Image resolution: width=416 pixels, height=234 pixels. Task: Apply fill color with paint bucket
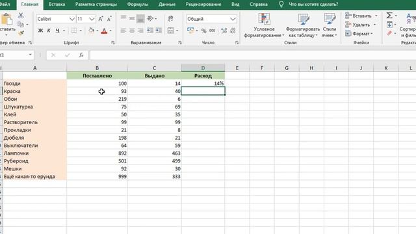coord(91,31)
